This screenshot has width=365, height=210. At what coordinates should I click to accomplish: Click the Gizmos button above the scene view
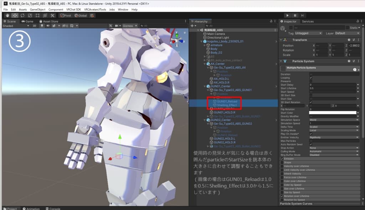coord(129,25)
